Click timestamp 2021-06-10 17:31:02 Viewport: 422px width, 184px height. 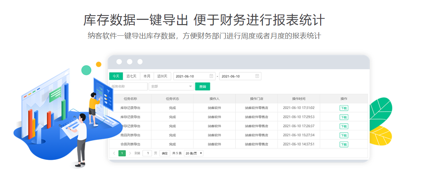(299, 108)
